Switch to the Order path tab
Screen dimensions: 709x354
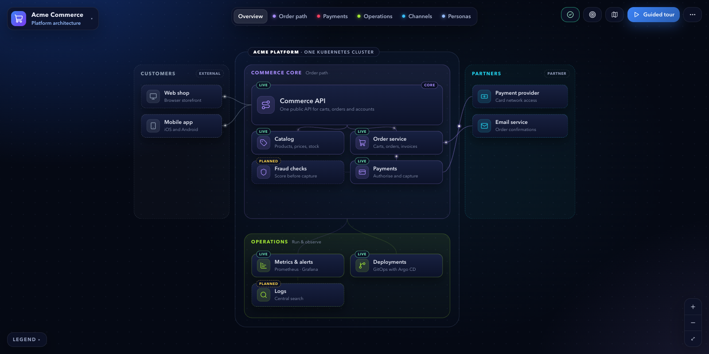coord(290,16)
